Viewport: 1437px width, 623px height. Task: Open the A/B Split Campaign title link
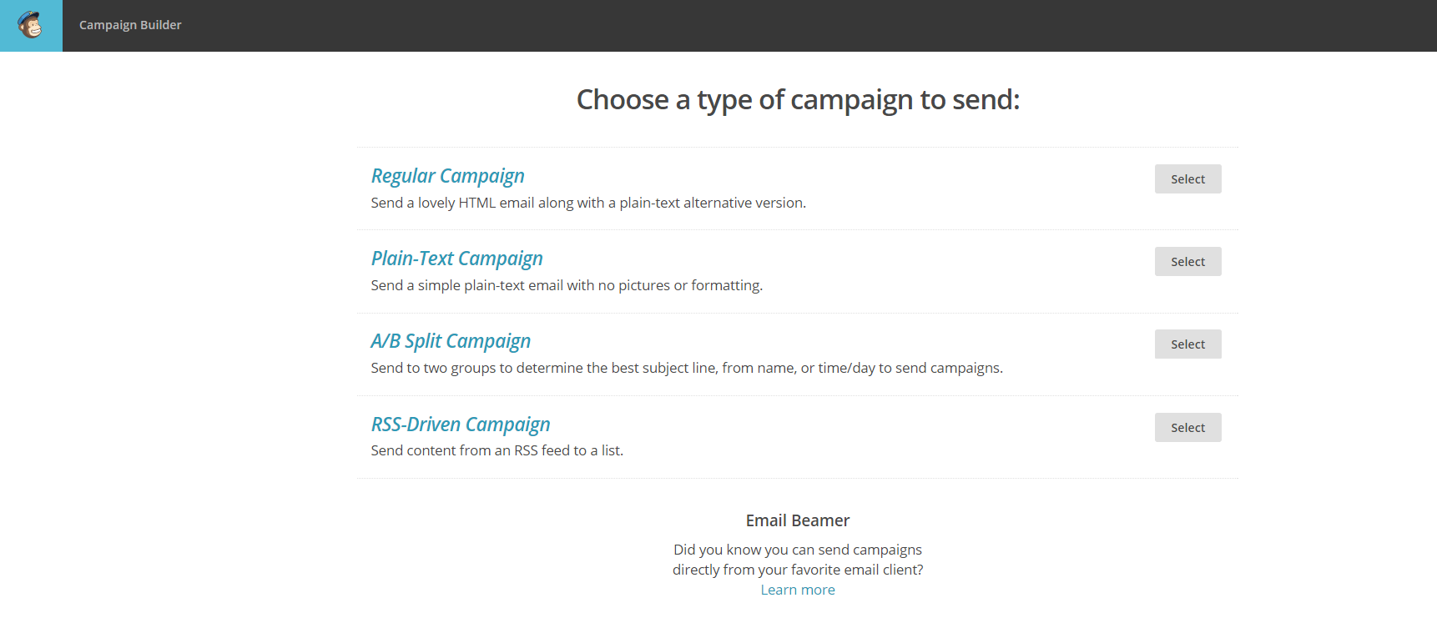pos(451,341)
